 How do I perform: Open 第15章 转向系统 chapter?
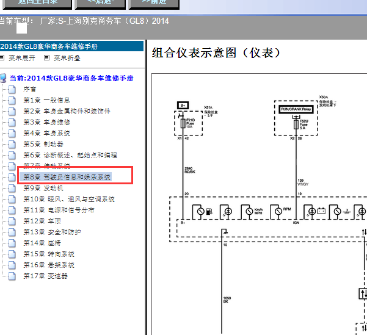(49, 254)
